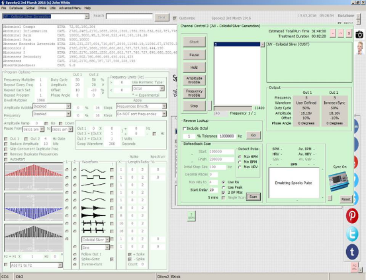
Task: Open the Pinterest share icon
Action: [x=352, y=216]
